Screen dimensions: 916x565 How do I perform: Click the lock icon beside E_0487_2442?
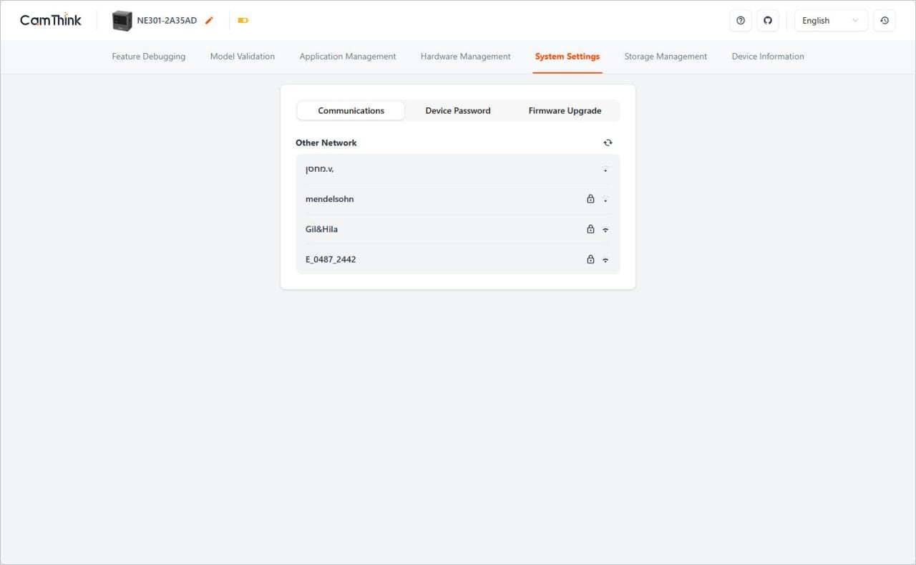click(590, 259)
